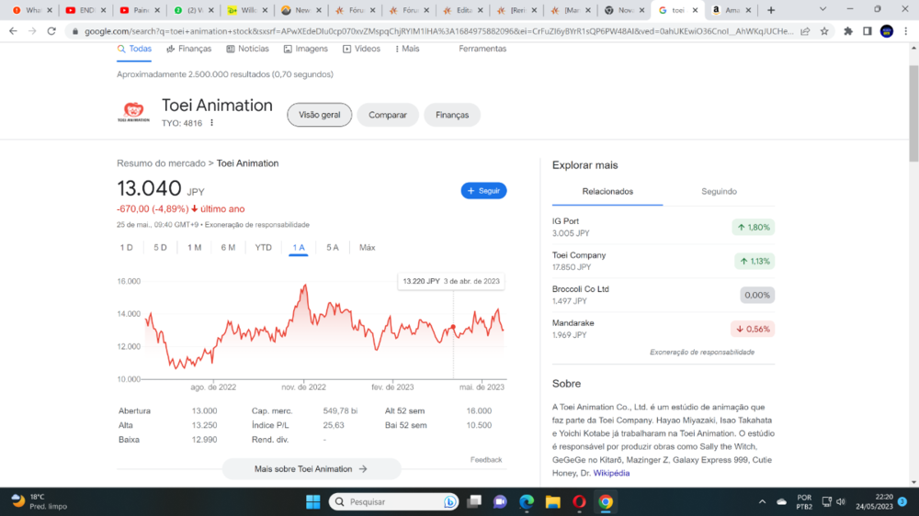This screenshot has height=516, width=919.
Task: Select the Visão geral chip
Action: pos(320,115)
